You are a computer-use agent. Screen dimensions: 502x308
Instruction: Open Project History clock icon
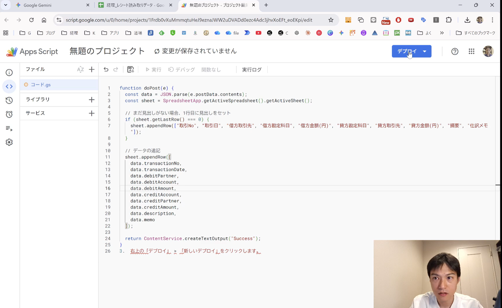point(9,100)
